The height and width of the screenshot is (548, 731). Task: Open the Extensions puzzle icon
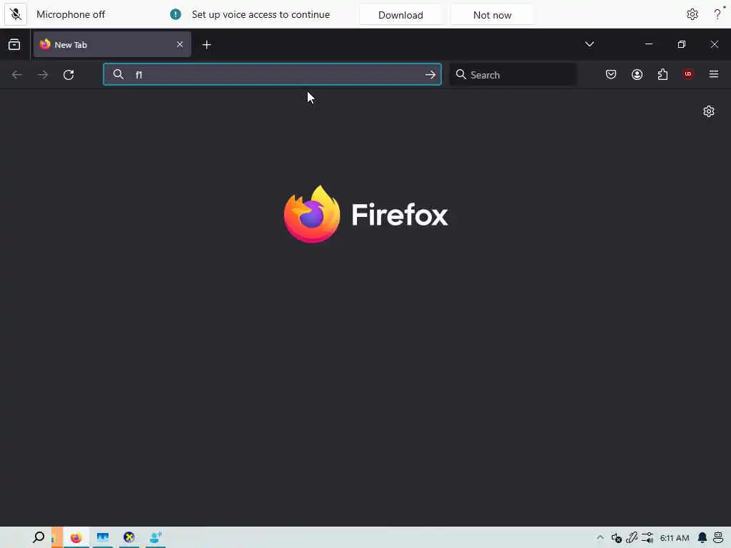point(662,74)
